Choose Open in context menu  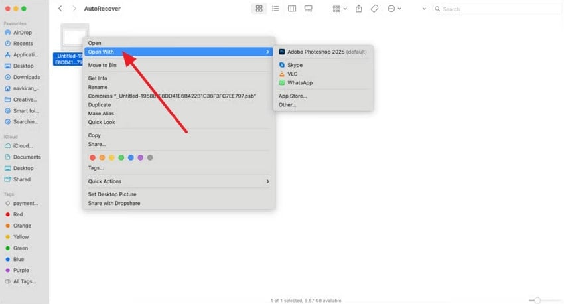pos(178,43)
